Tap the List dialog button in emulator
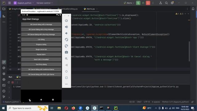This screenshot has width=197, height=111. pos(41,39)
